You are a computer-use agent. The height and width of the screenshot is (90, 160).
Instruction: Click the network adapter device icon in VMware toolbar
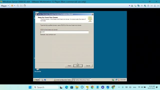click(138, 6)
